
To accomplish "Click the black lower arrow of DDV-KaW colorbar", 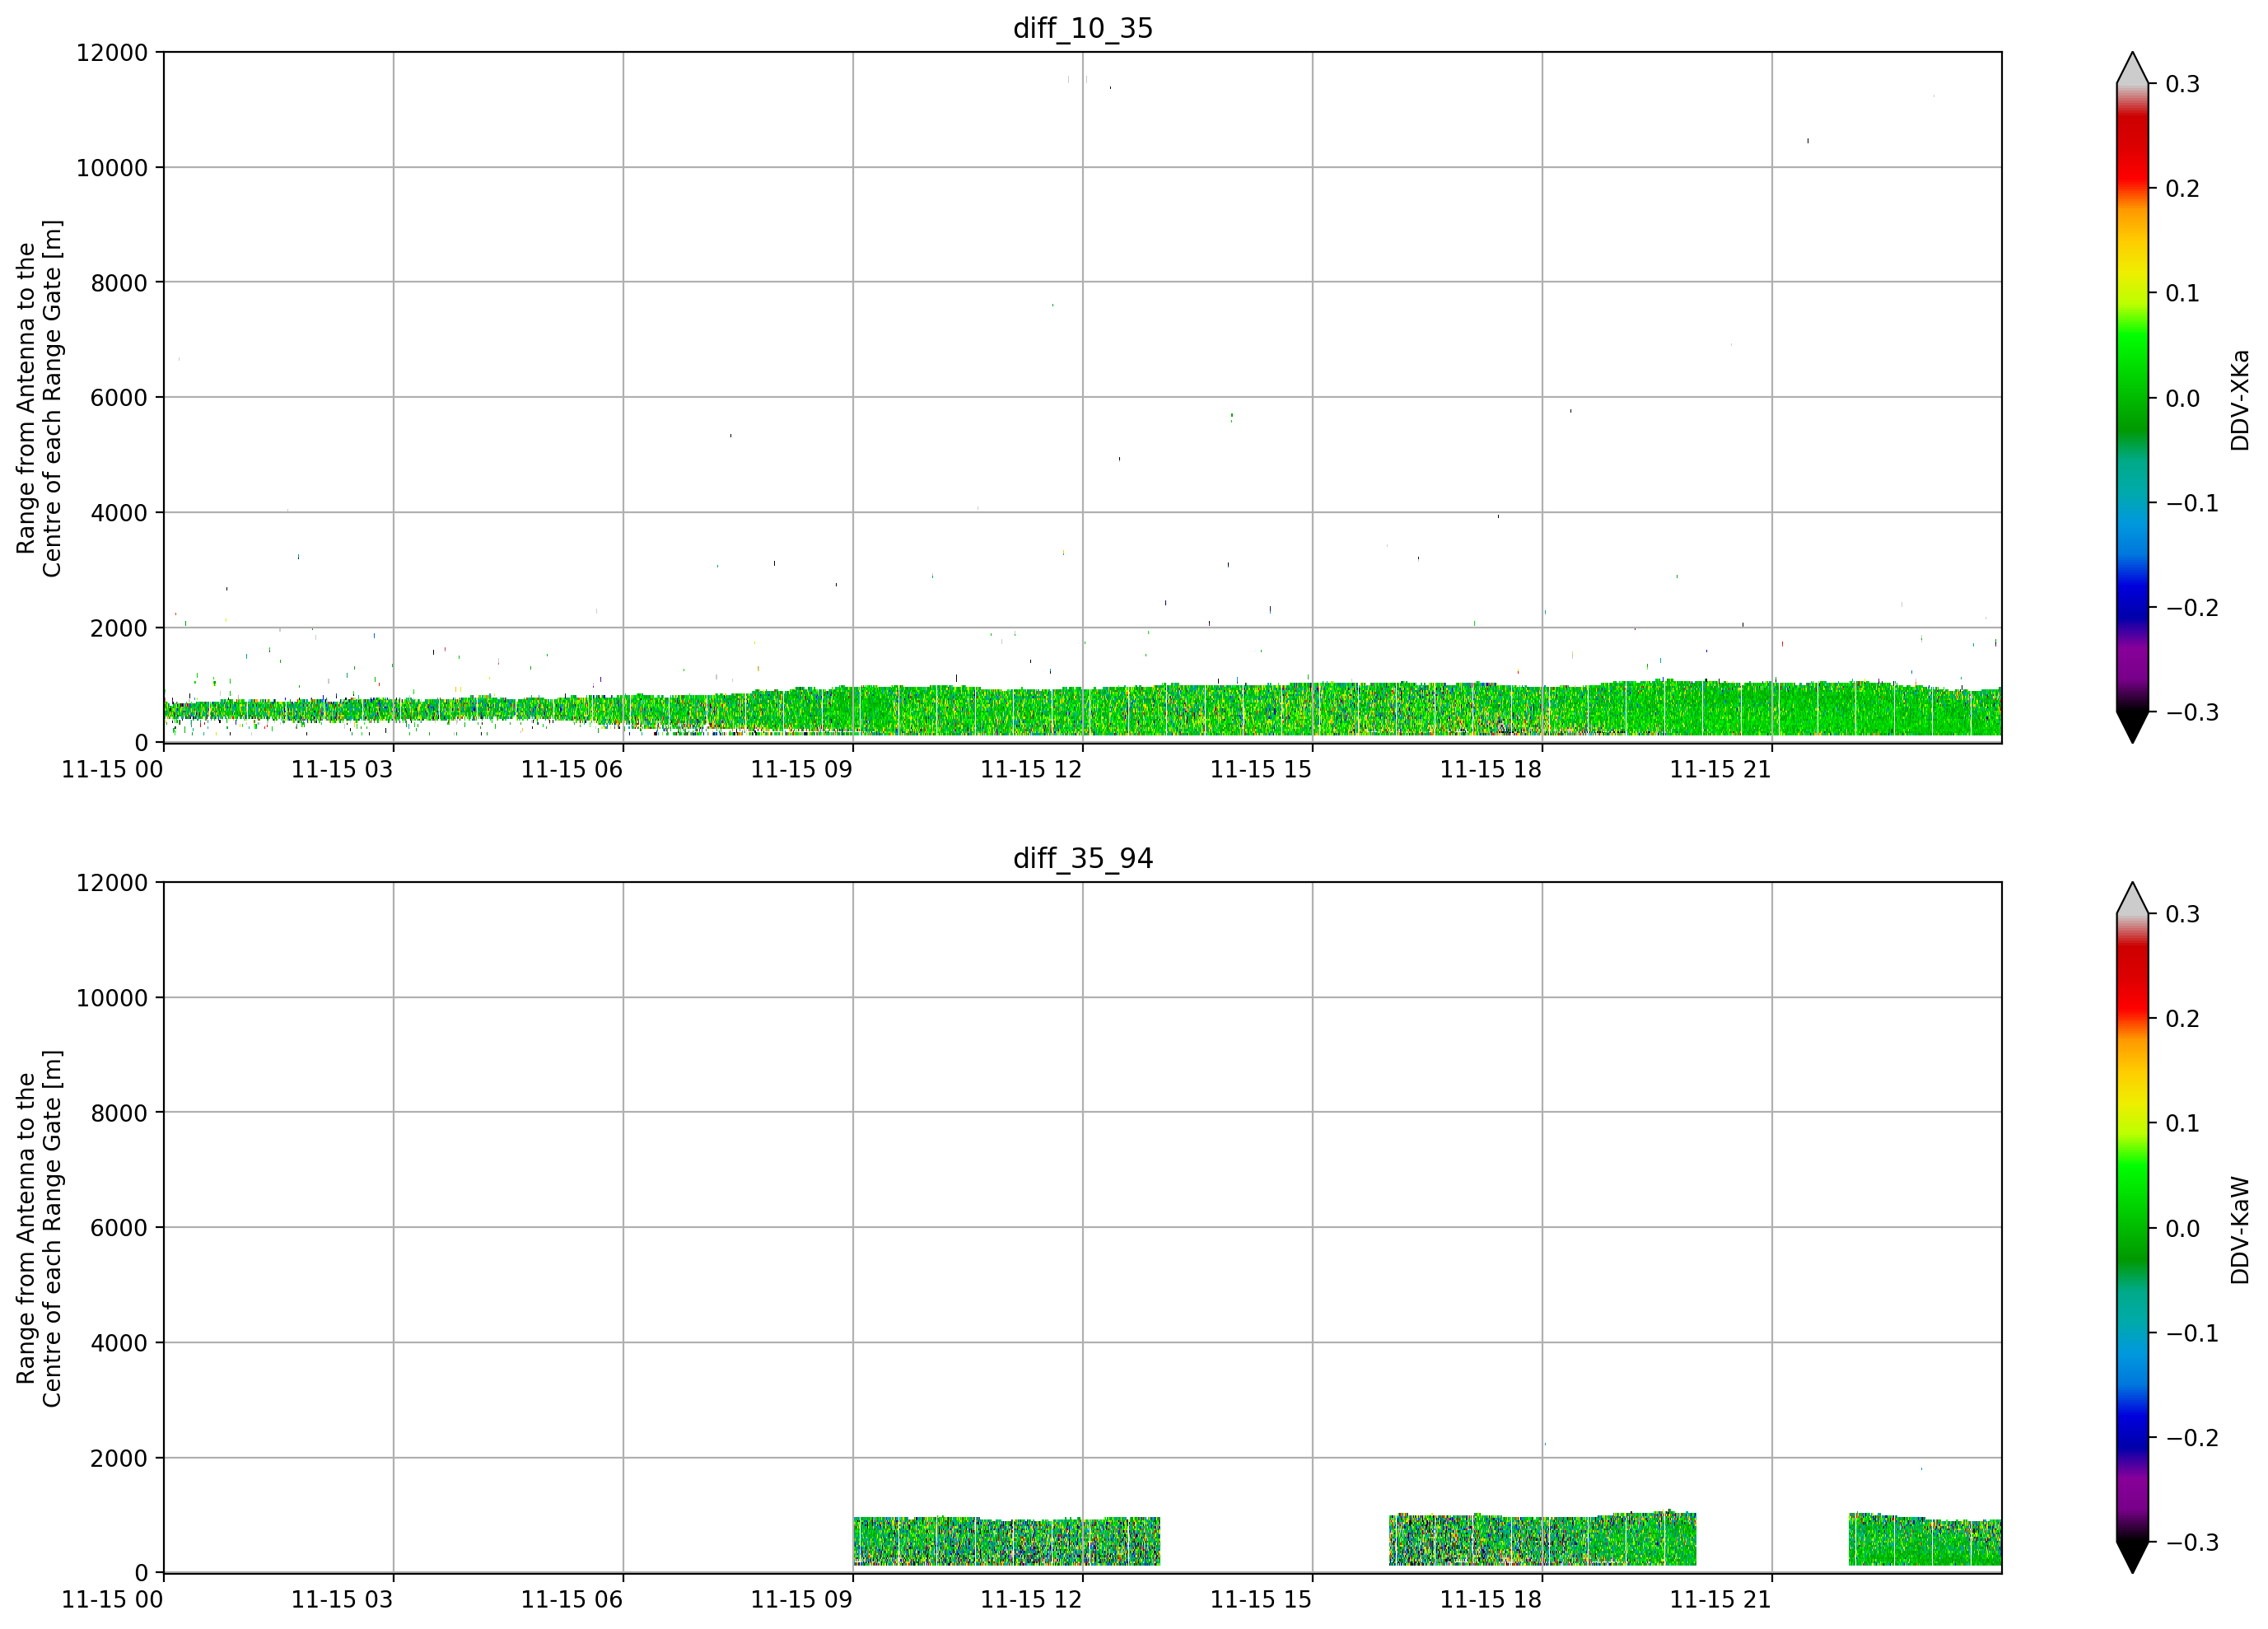I will 2133,1558.
